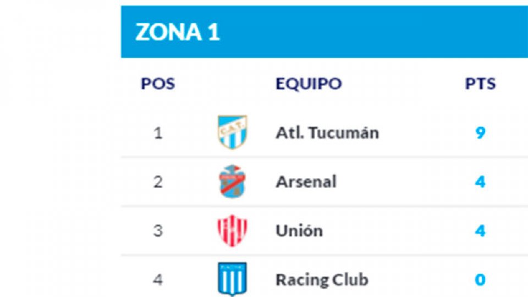Image resolution: width=528 pixels, height=297 pixels.
Task: Select position number 3 in table
Action: click(x=158, y=230)
